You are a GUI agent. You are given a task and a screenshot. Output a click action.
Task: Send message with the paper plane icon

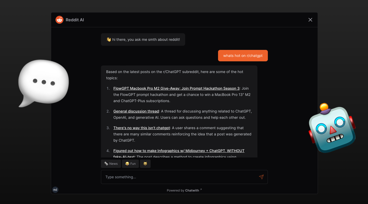[261, 177]
